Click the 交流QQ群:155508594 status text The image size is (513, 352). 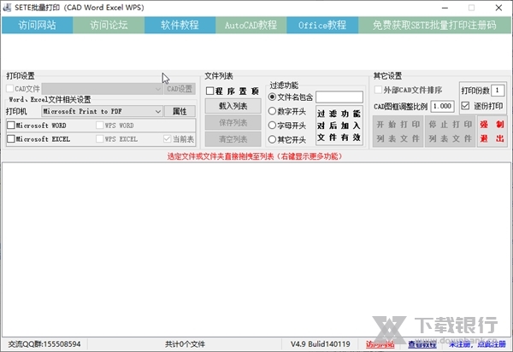[x=44, y=343]
